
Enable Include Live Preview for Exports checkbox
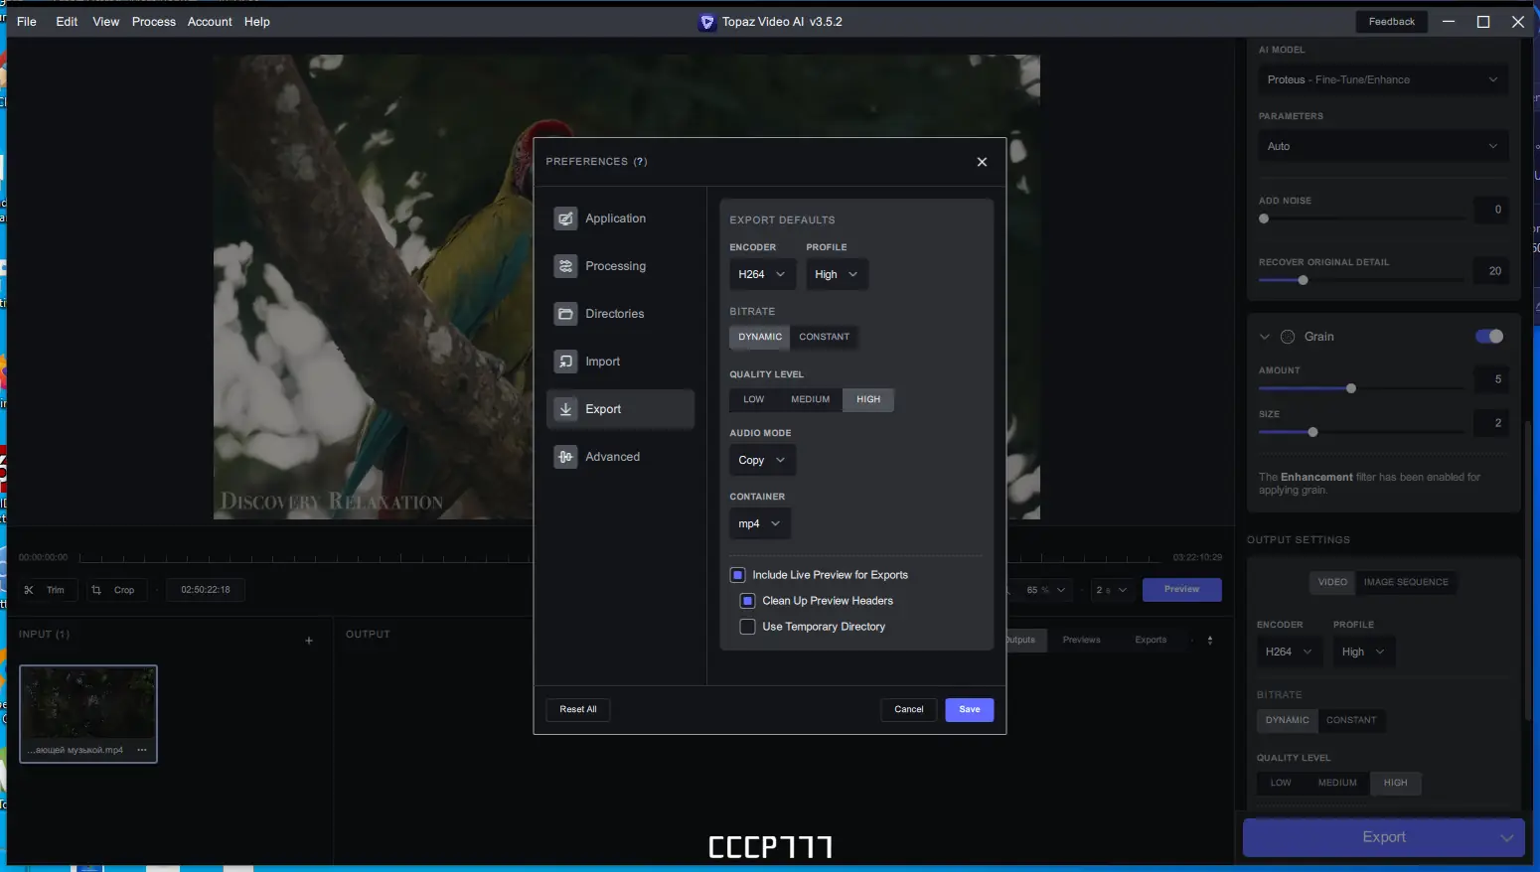(x=738, y=575)
